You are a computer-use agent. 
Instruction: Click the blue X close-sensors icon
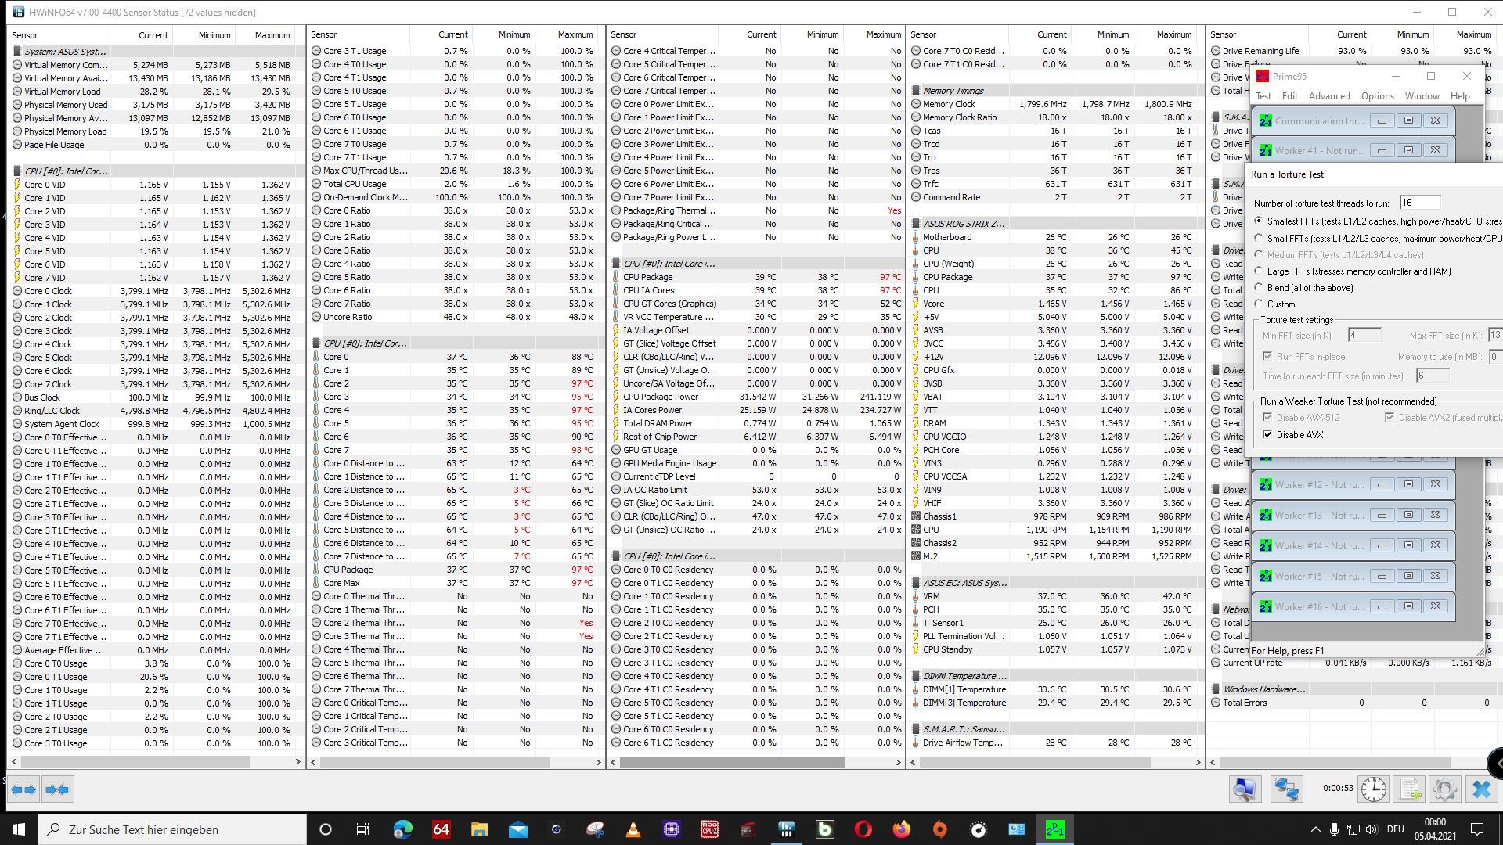[1481, 789]
